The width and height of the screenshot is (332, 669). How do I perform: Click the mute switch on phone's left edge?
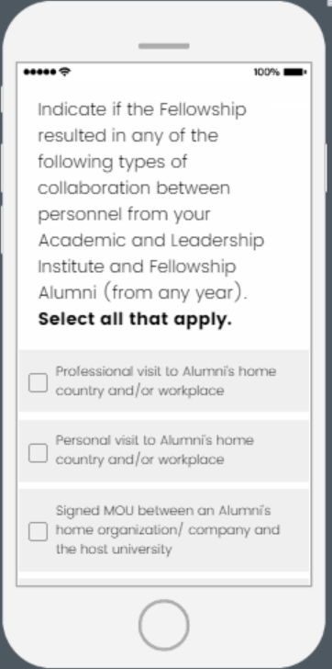[1, 99]
